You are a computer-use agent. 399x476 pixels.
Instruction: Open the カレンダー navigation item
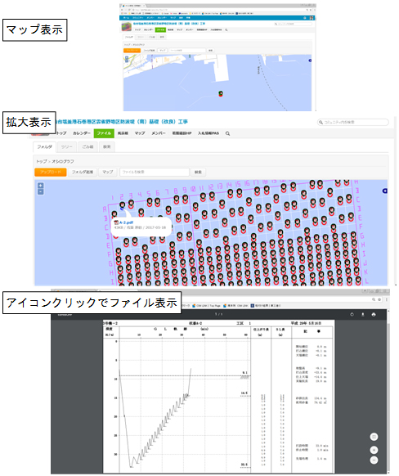pyautogui.click(x=82, y=133)
